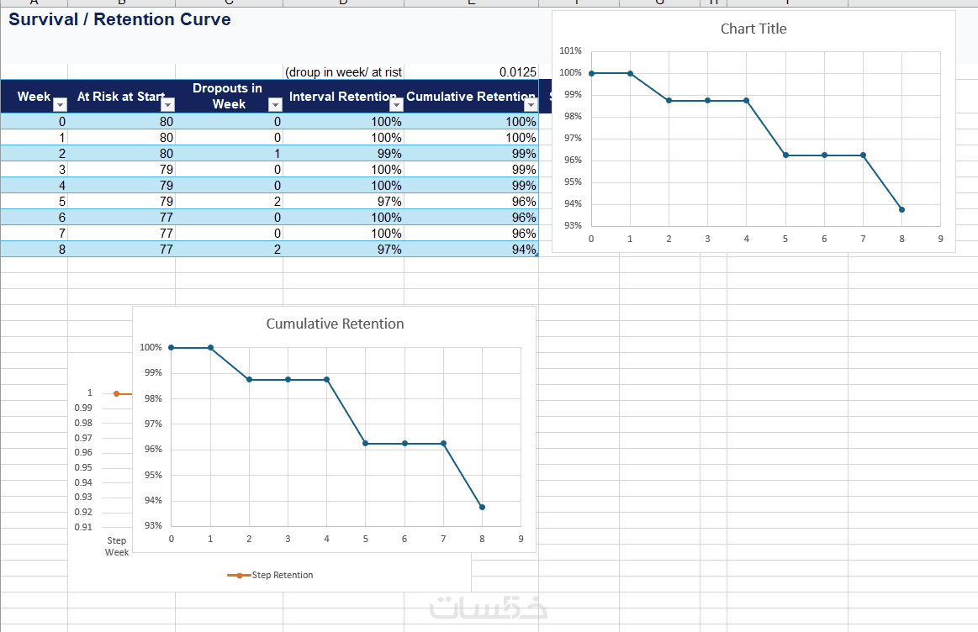The image size is (978, 632).
Task: Click the orange Step Retention data marker at 1
Action: click(x=117, y=394)
